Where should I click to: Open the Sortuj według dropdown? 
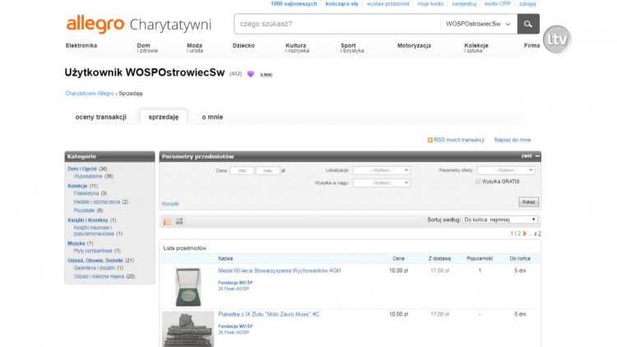500,220
